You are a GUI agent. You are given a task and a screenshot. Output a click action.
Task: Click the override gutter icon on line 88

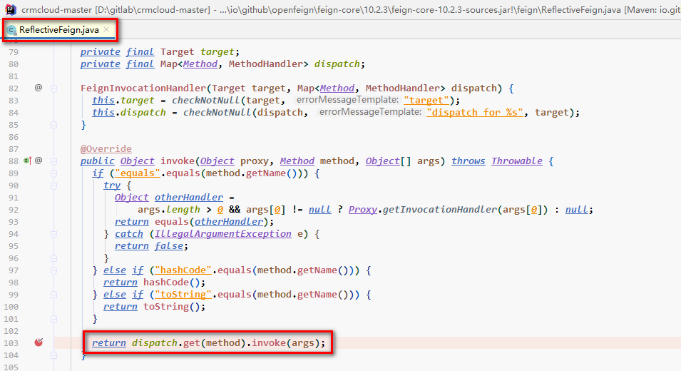[27, 161]
